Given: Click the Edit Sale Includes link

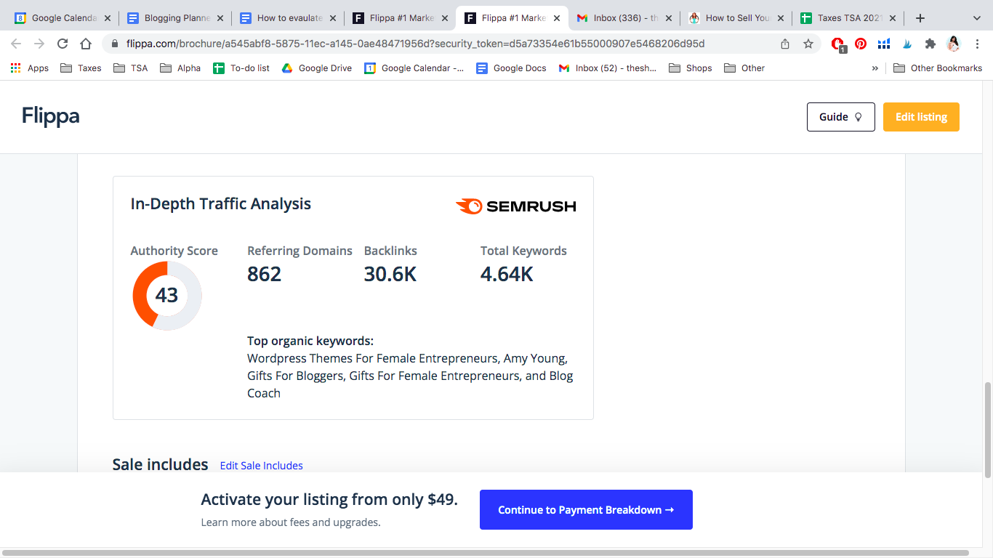Looking at the screenshot, I should [x=262, y=466].
